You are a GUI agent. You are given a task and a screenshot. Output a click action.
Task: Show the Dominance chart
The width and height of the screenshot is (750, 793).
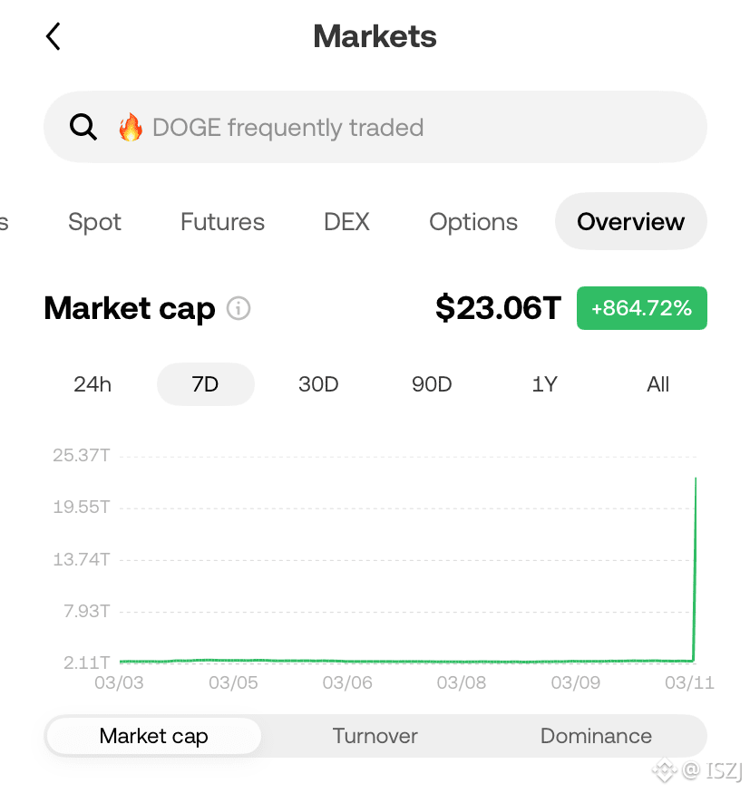(x=596, y=736)
